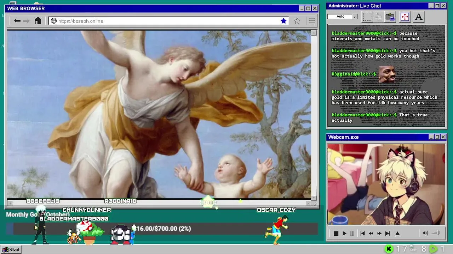Screen dimensions: 453x254
Task: Click the Cozy icon in the taskbar
Action: click(x=413, y=248)
